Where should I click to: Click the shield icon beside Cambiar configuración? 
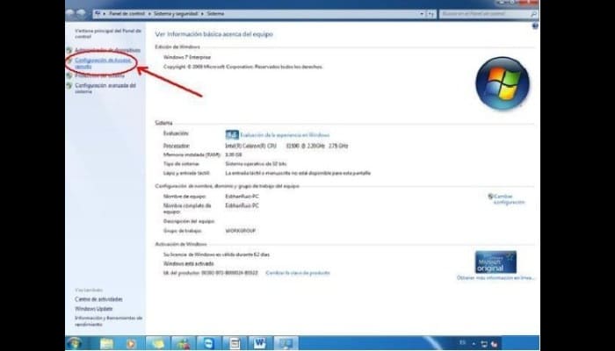pyautogui.click(x=490, y=197)
